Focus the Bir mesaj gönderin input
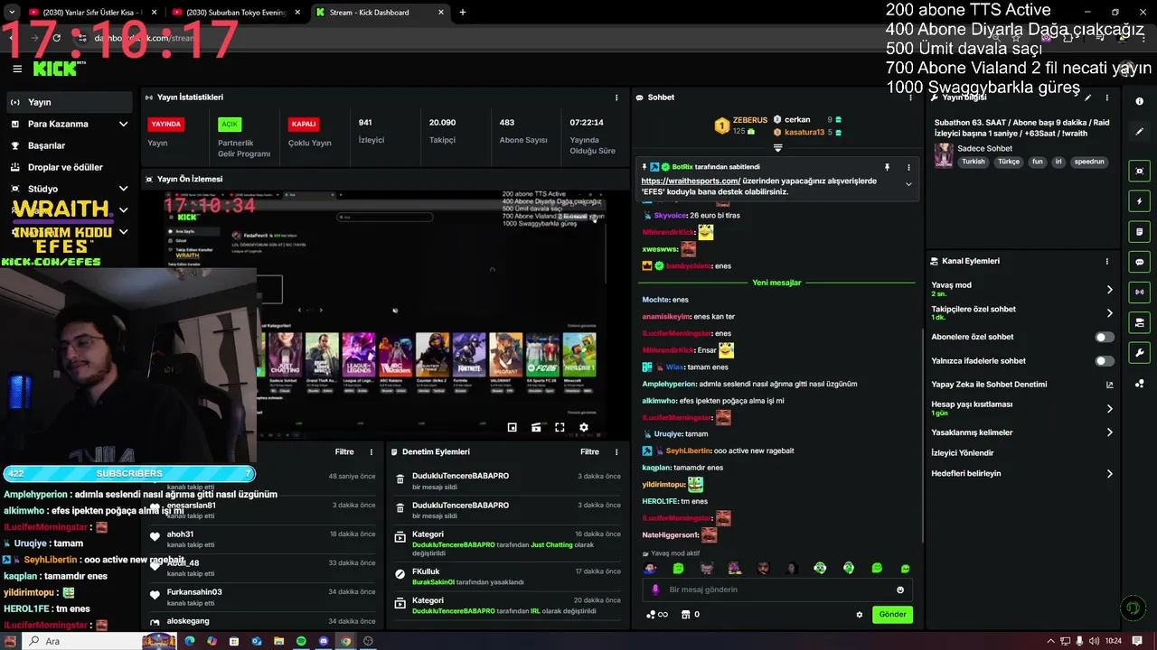The width and height of the screenshot is (1157, 650). 777,590
